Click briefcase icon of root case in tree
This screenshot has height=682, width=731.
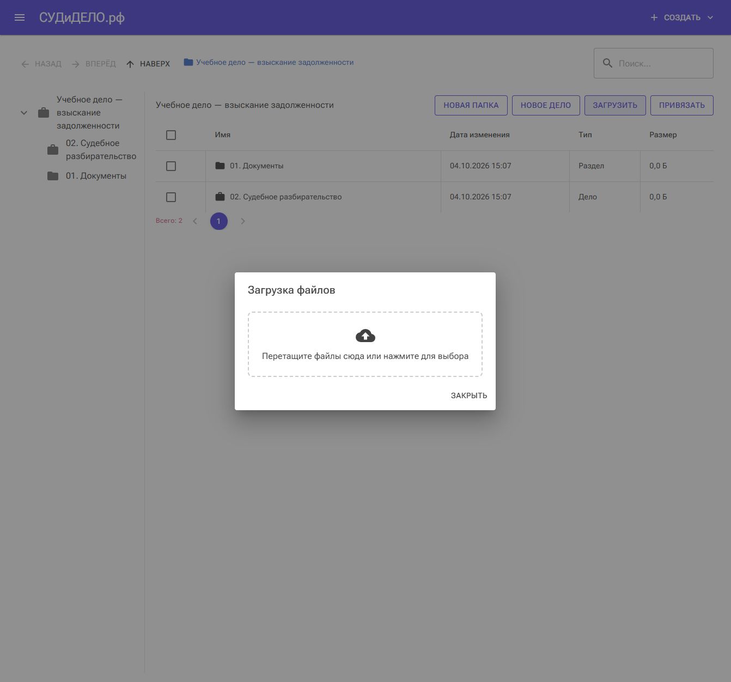tap(44, 113)
